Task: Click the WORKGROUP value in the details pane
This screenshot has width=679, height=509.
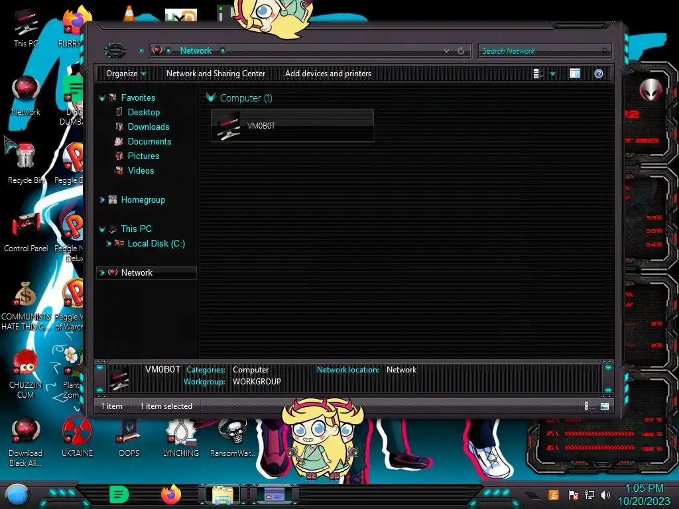Action: click(257, 382)
